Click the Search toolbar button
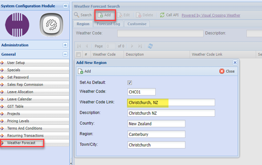The height and width of the screenshot is (165, 262). pyautogui.click(x=83, y=15)
